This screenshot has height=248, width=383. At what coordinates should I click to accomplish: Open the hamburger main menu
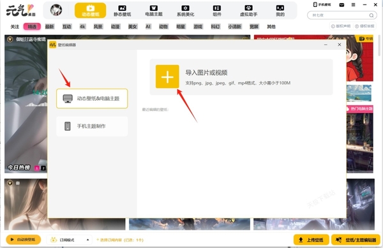click(353, 4)
